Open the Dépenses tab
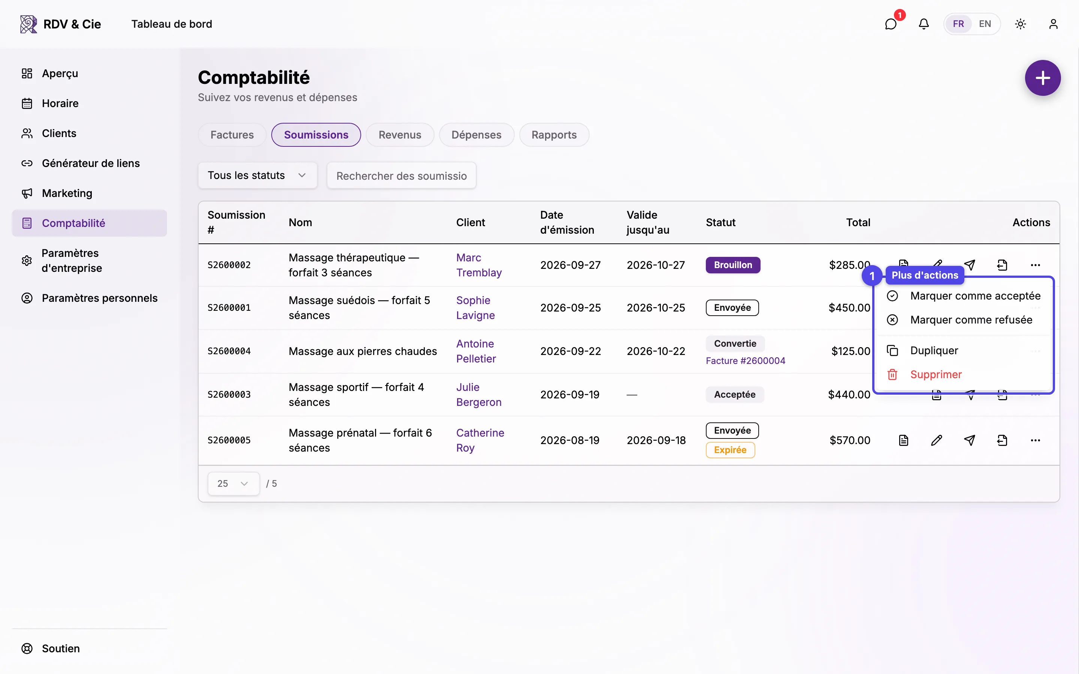This screenshot has width=1079, height=674. pyautogui.click(x=476, y=135)
